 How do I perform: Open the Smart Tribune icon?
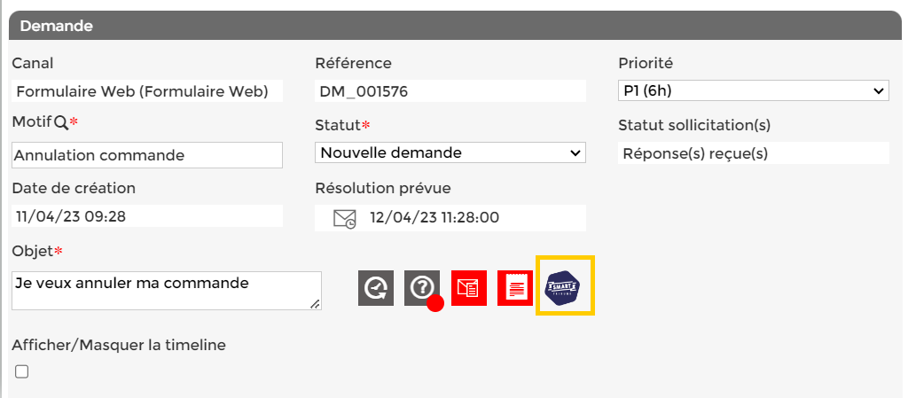click(564, 286)
